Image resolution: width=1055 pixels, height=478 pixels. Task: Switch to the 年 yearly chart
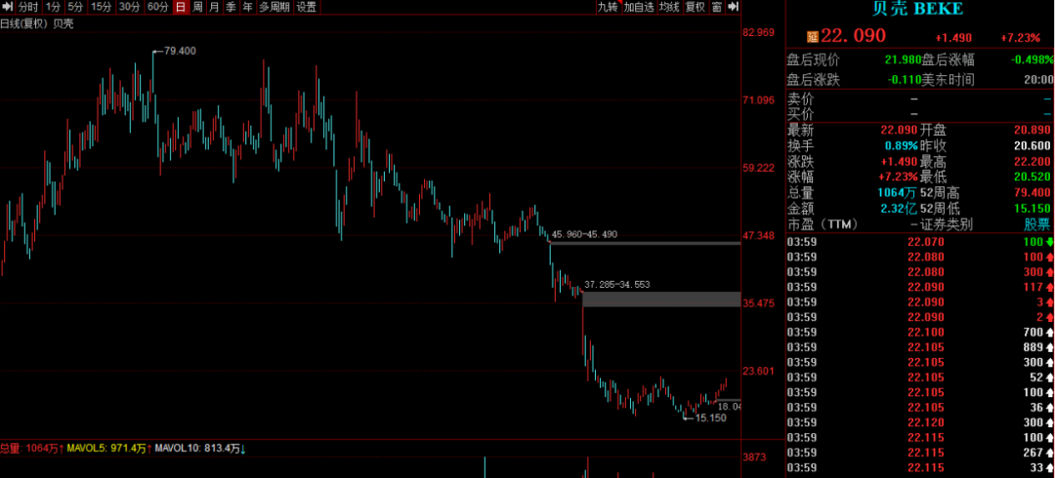pos(247,8)
